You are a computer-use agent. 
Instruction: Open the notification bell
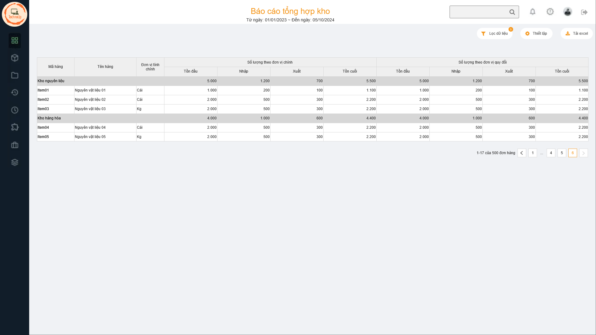[532, 12]
